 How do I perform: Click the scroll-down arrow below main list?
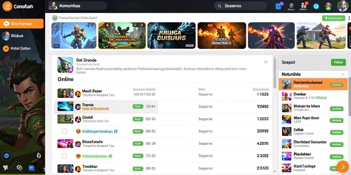point(275,172)
